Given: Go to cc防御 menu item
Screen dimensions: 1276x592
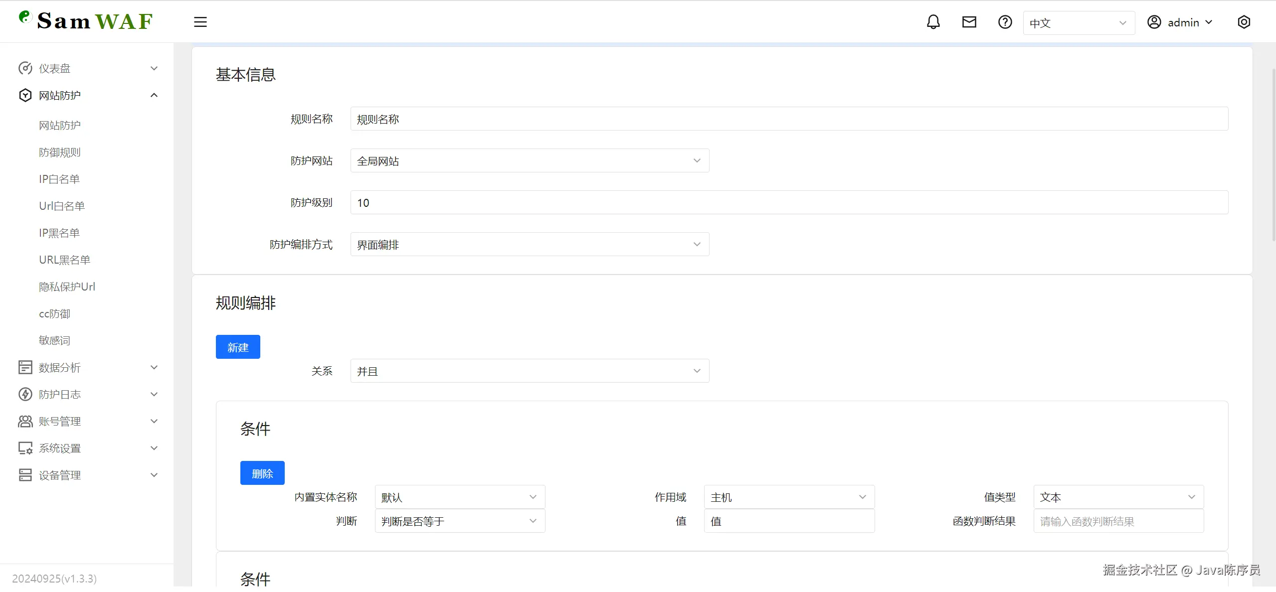Looking at the screenshot, I should pyautogui.click(x=54, y=313).
